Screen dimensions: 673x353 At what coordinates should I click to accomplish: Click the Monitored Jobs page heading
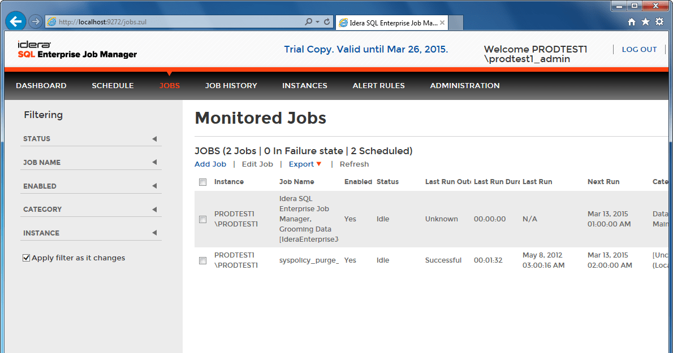(x=261, y=118)
